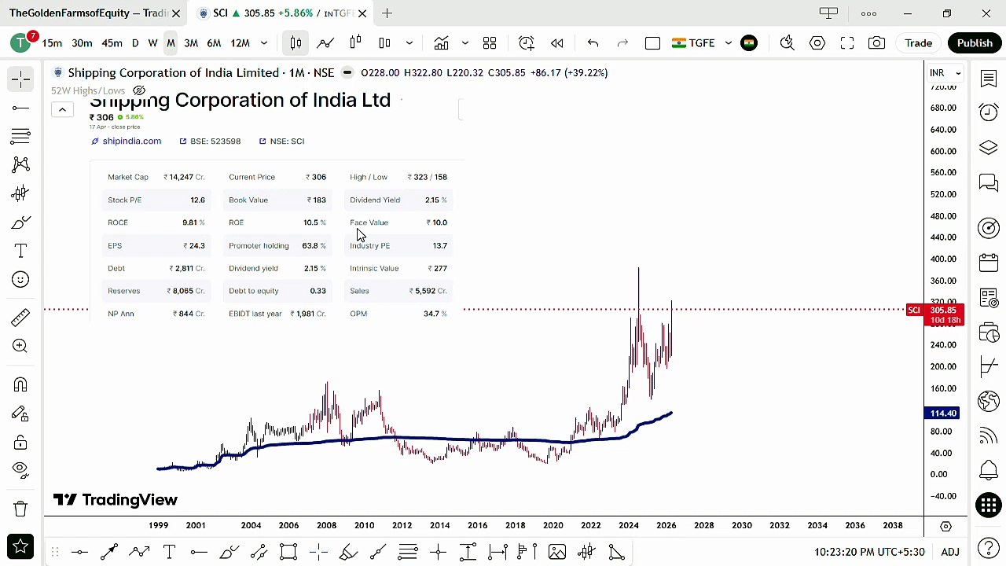
Task: Open the favorites star toolbar button
Action: pyautogui.click(x=20, y=546)
